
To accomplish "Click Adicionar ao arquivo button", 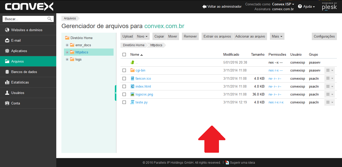I will point(250,36).
